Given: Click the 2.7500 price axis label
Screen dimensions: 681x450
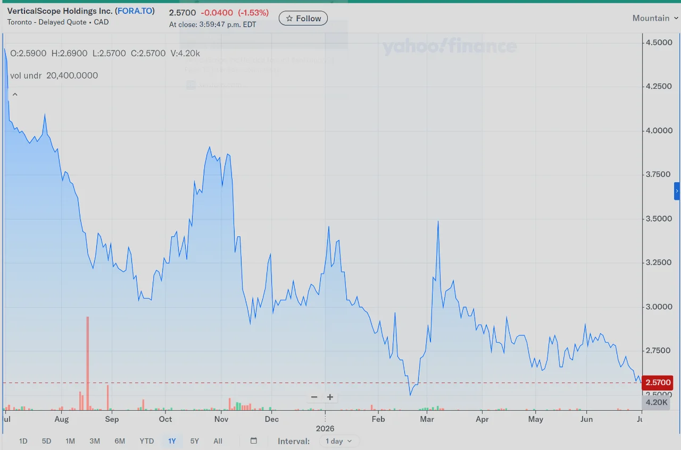Looking at the screenshot, I should pos(658,351).
